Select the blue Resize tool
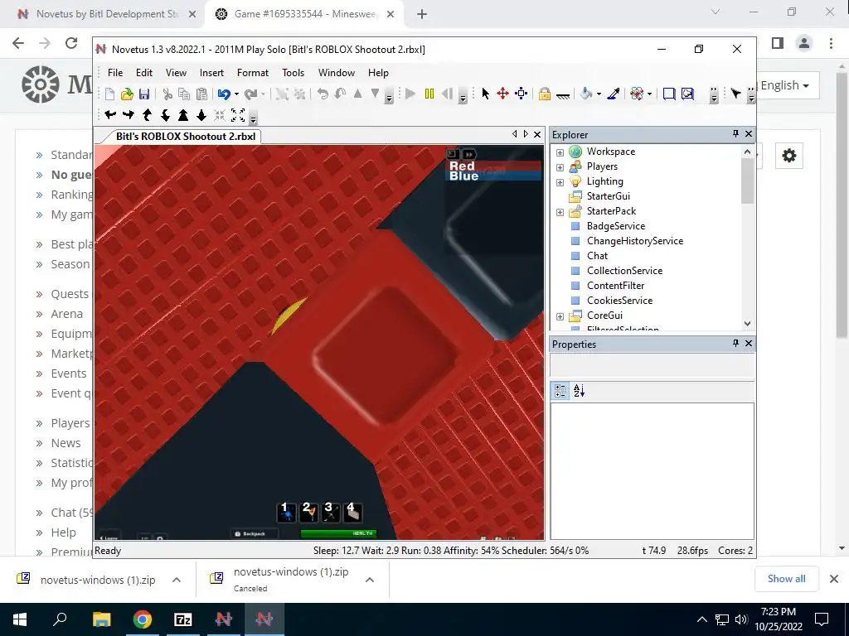 (x=521, y=94)
